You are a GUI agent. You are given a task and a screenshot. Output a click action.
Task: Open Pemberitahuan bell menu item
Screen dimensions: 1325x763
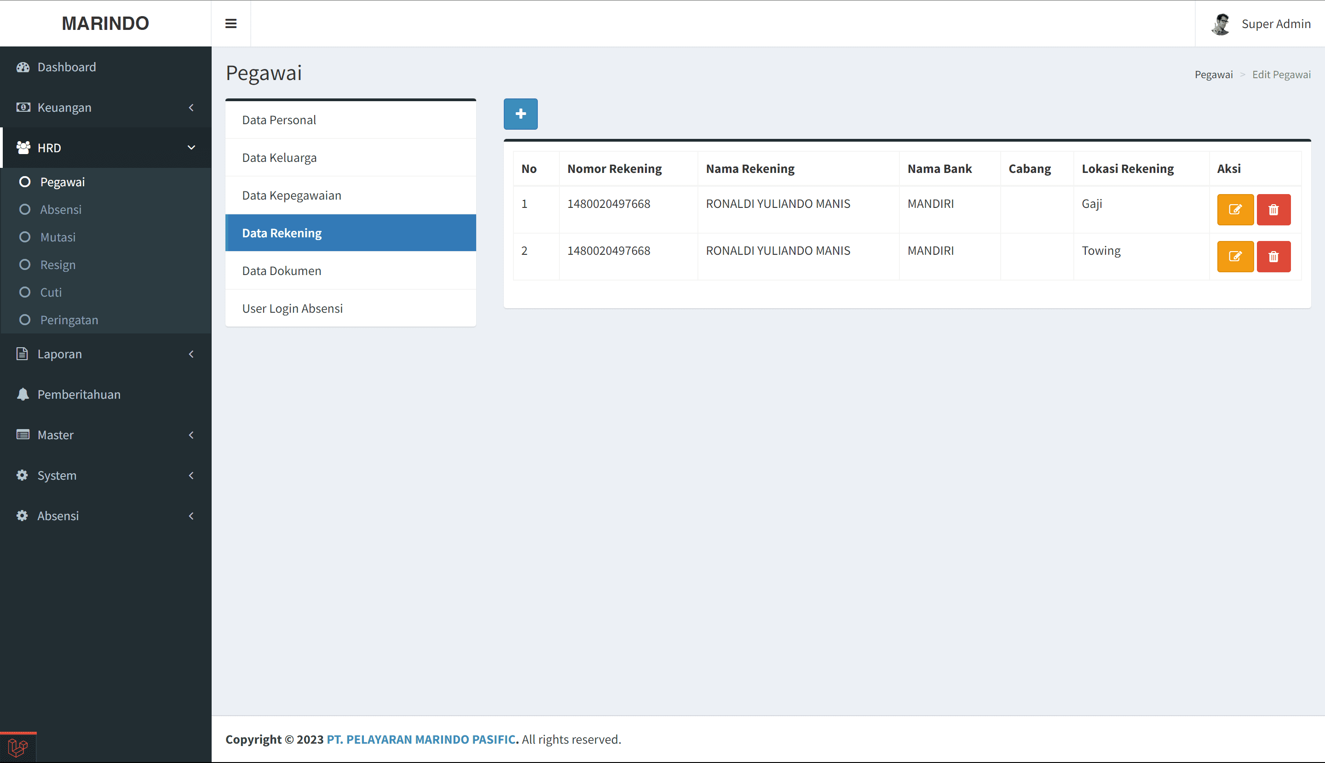tap(79, 395)
